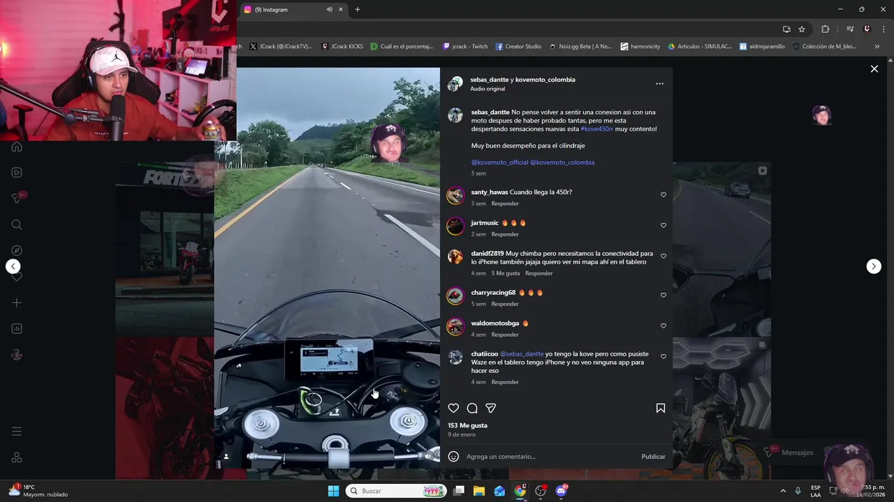The height and width of the screenshot is (502, 894).
Task: Show hidden system tray icons
Action: click(782, 491)
